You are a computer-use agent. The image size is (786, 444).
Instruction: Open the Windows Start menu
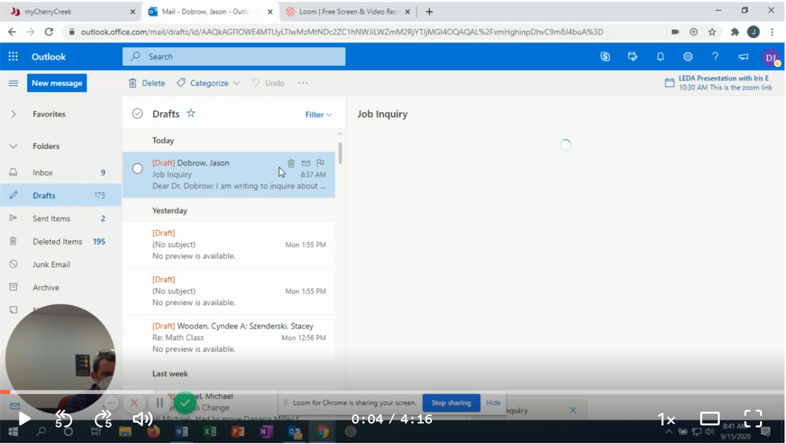tap(13, 432)
